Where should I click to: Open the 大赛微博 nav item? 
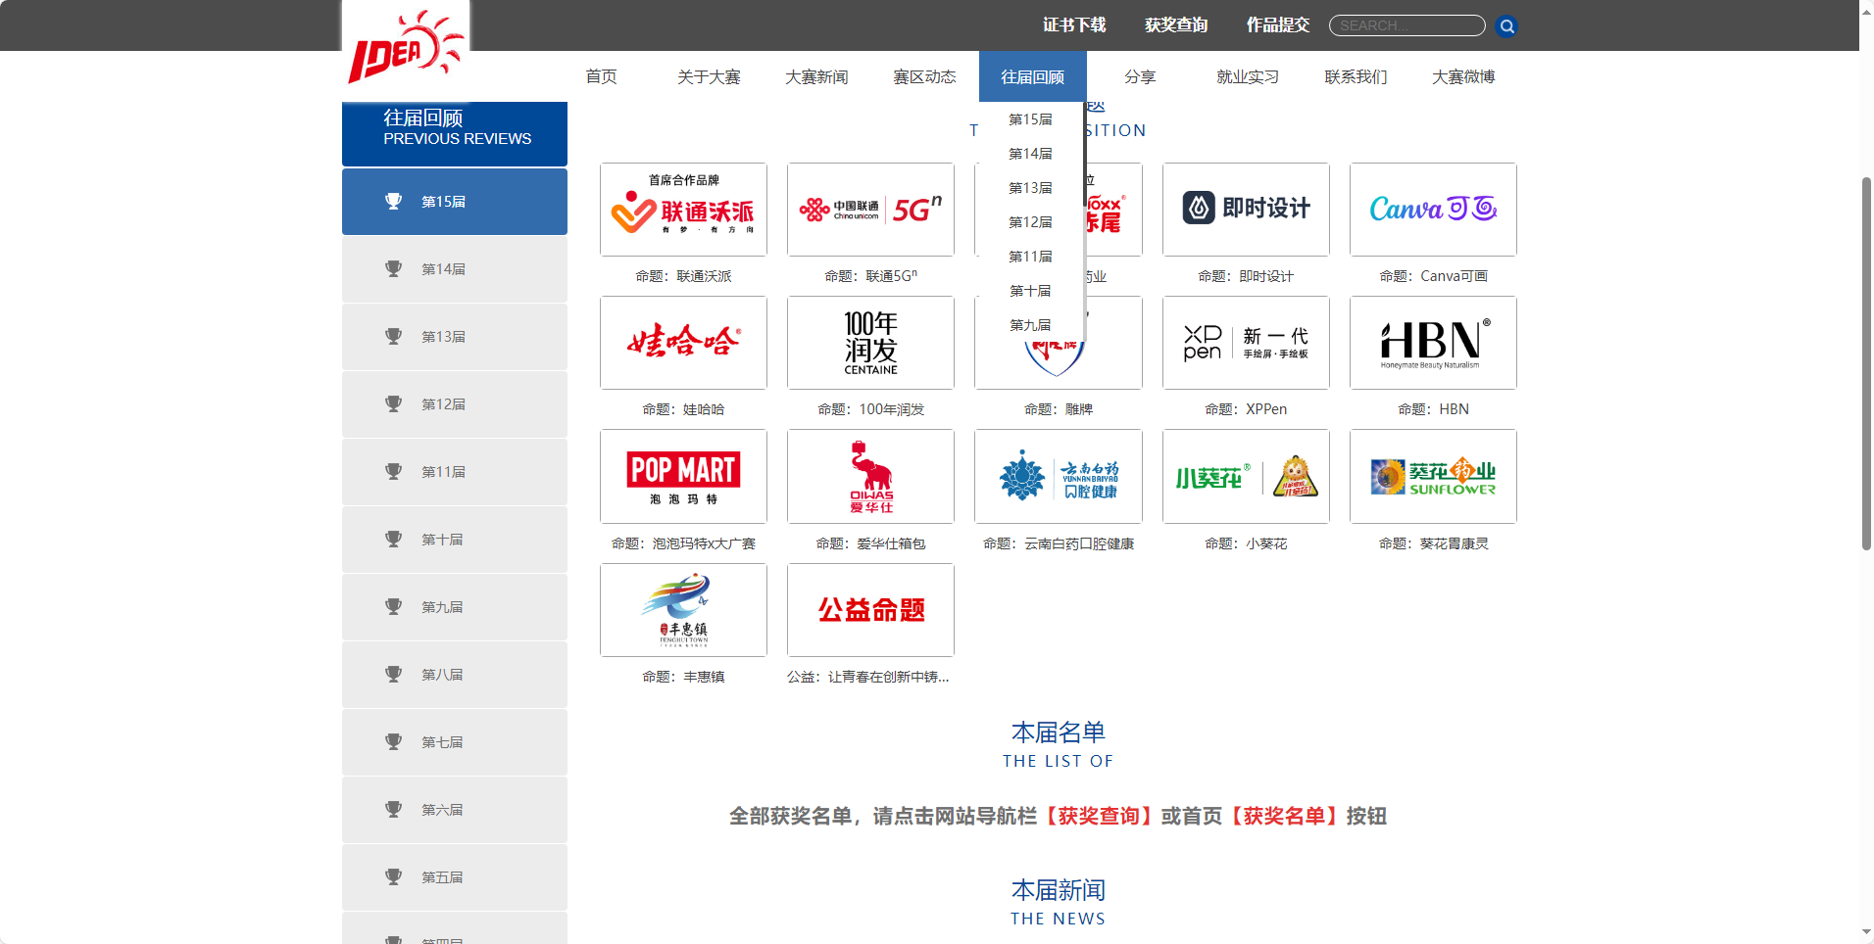pos(1463,76)
